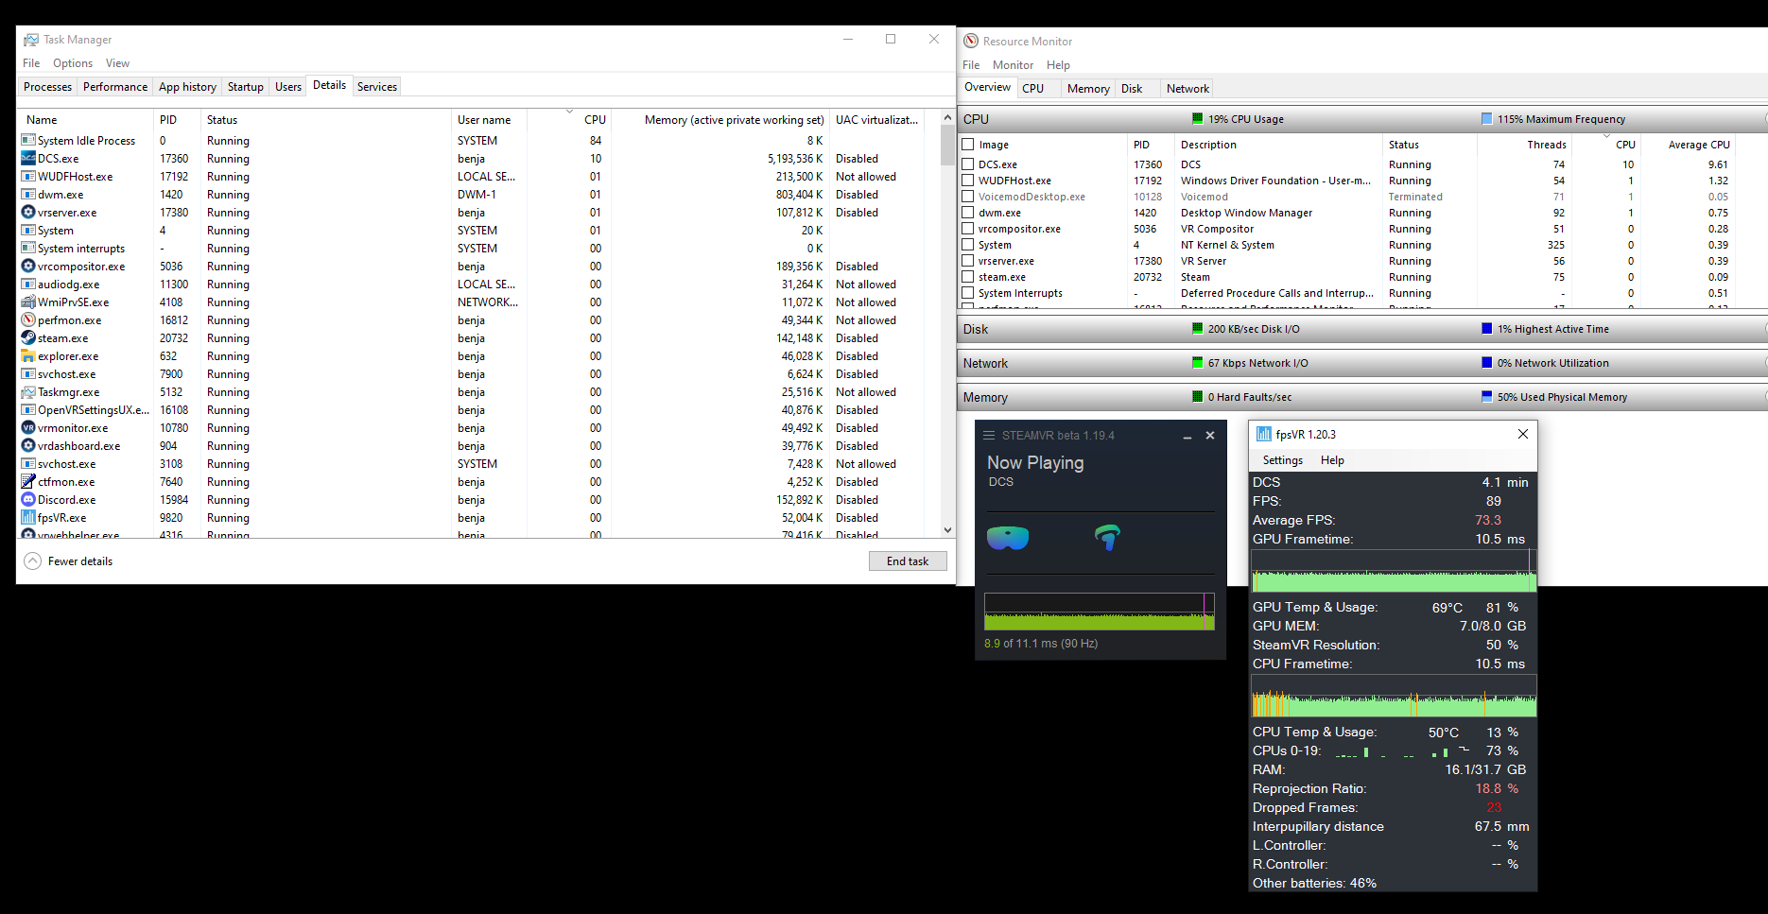Open the Help menu in fpsVR
Viewport: 1768px width, 914px height.
1332,460
